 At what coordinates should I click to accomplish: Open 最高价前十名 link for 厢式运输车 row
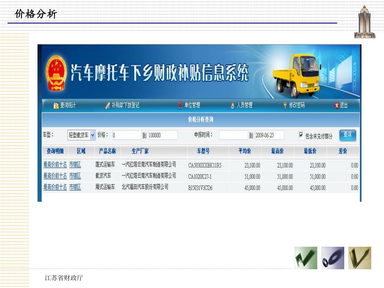pyautogui.click(x=55, y=187)
